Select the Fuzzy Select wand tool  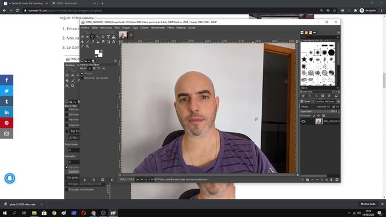pyautogui.click(x=98, y=37)
